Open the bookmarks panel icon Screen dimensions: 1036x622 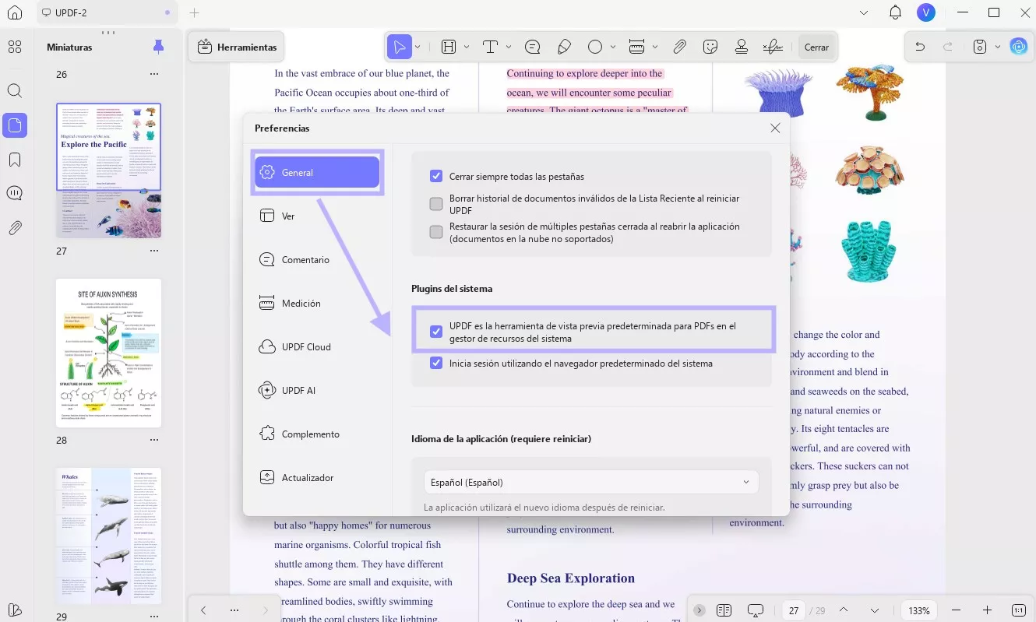(x=14, y=160)
